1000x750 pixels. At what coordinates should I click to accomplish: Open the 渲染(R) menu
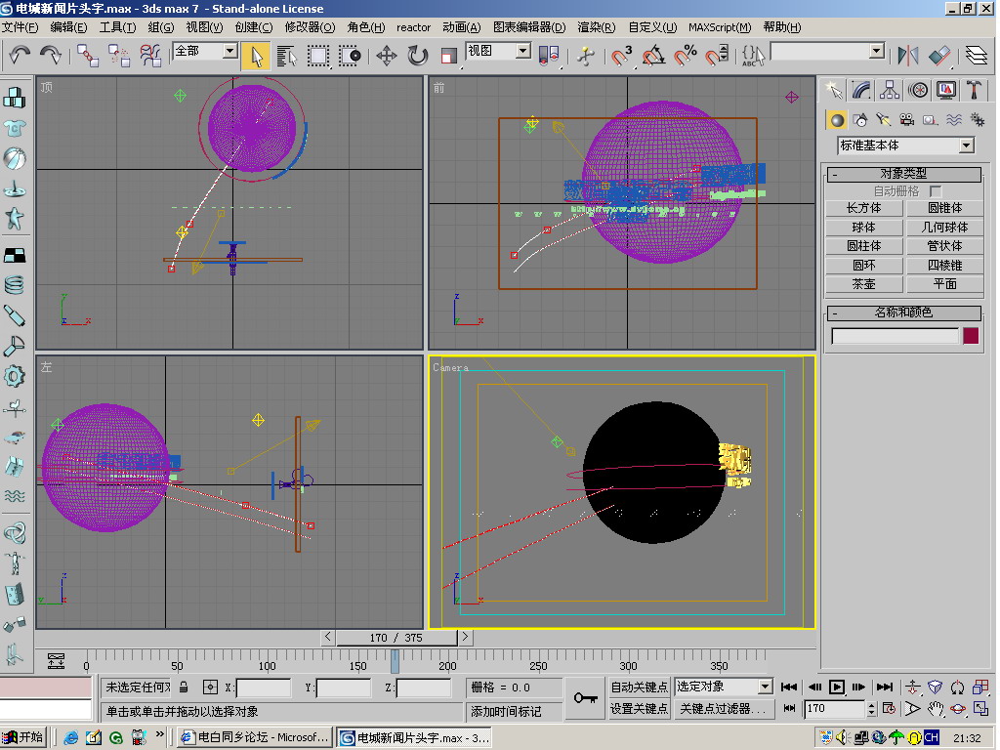tap(596, 27)
